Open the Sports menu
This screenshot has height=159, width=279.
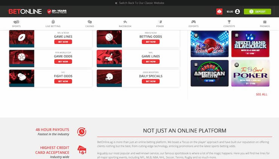(16, 24)
